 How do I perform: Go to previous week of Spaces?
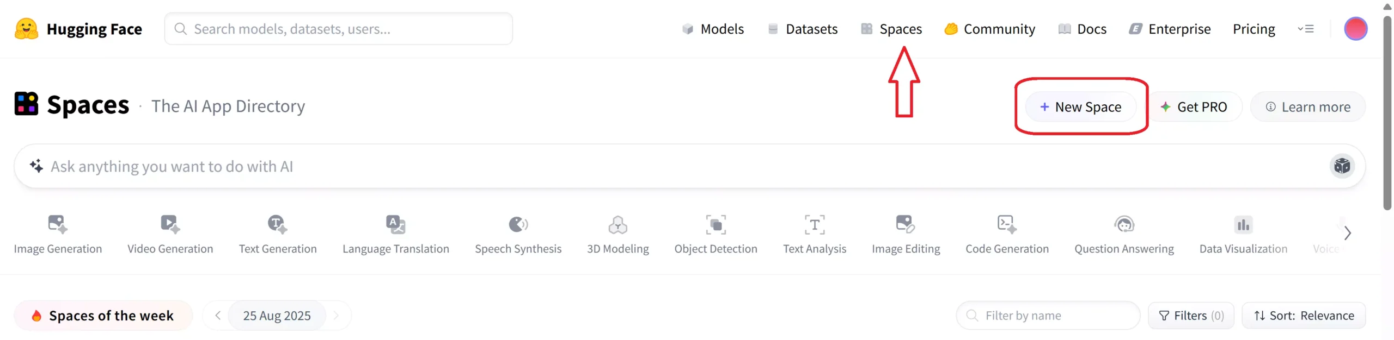pyautogui.click(x=218, y=316)
